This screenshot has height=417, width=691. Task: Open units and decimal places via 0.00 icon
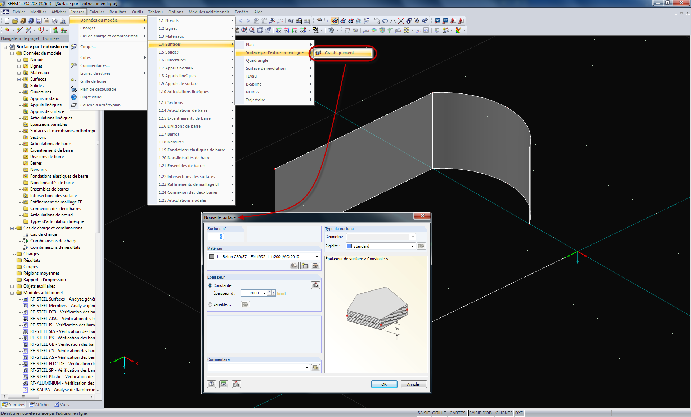click(x=224, y=384)
